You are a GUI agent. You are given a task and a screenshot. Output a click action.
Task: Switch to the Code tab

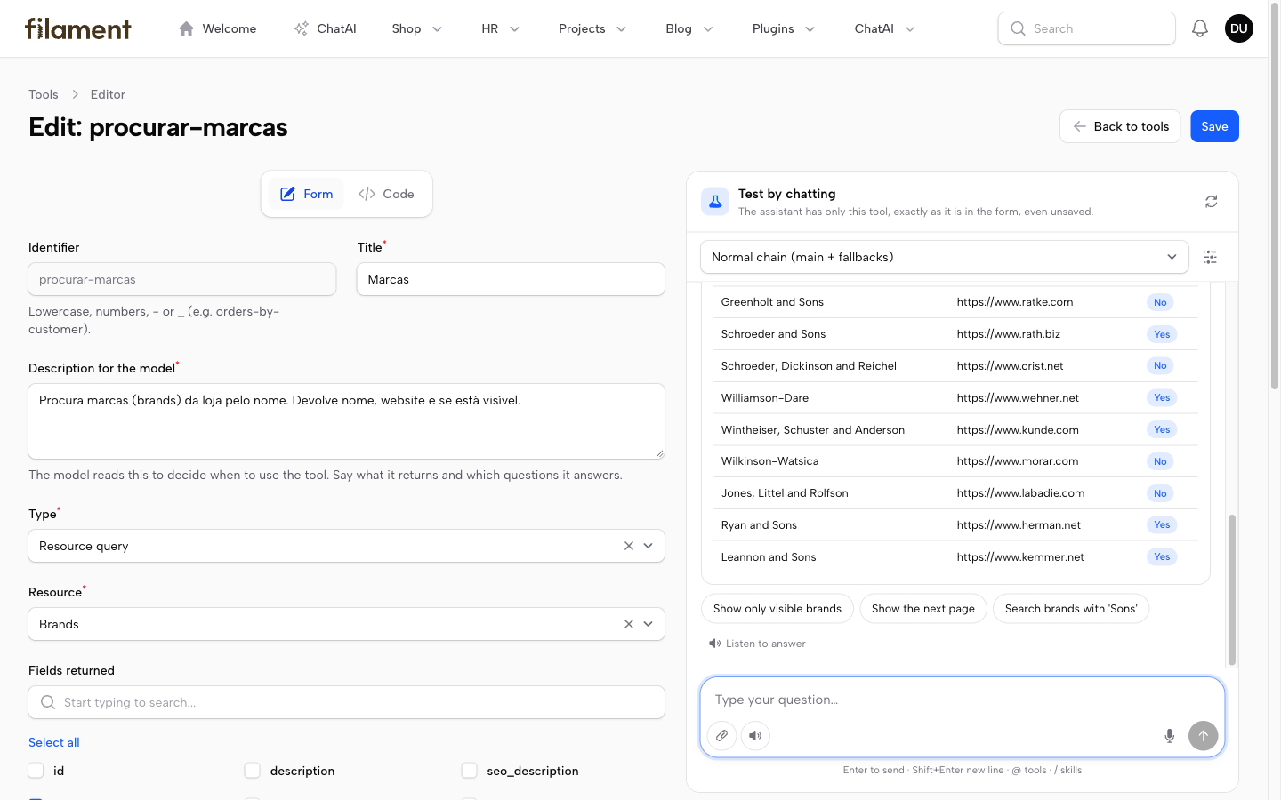click(386, 194)
